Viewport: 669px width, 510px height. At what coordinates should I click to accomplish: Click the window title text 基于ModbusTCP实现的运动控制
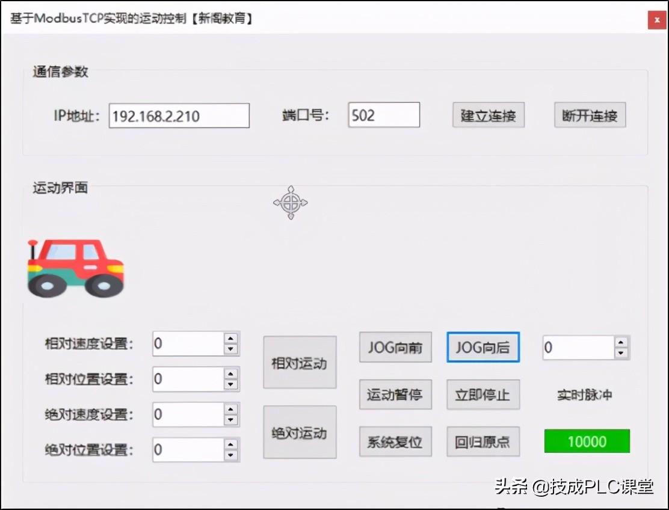point(99,19)
